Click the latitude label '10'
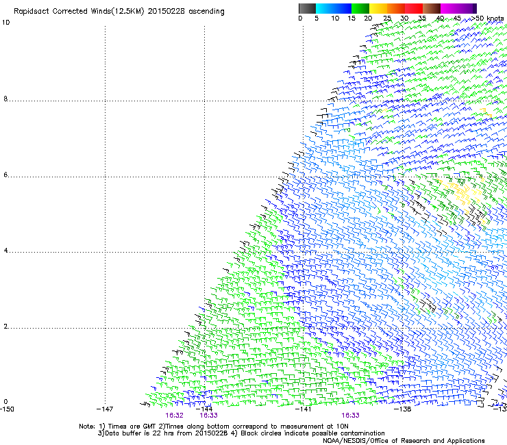This screenshot has height=445, width=507. click(x=5, y=23)
